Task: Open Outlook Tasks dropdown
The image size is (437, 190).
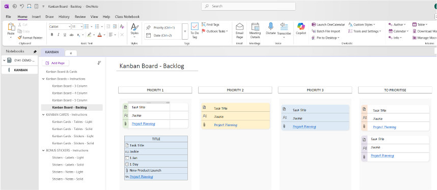Action: 214,31
